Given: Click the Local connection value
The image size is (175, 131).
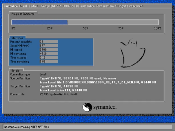Looking at the screenshot, I should tap(43, 74).
